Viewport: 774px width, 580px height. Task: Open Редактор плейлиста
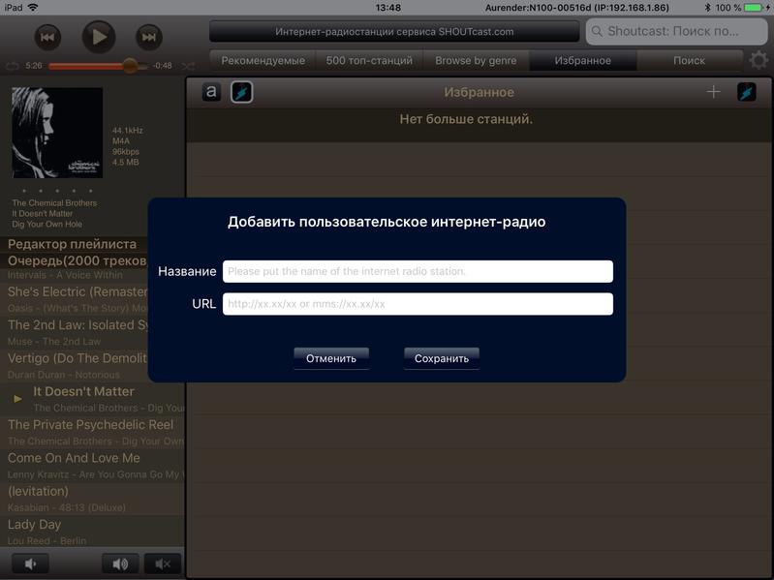pos(74,244)
